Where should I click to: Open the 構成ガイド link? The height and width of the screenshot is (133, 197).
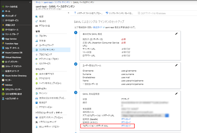point(97,27)
